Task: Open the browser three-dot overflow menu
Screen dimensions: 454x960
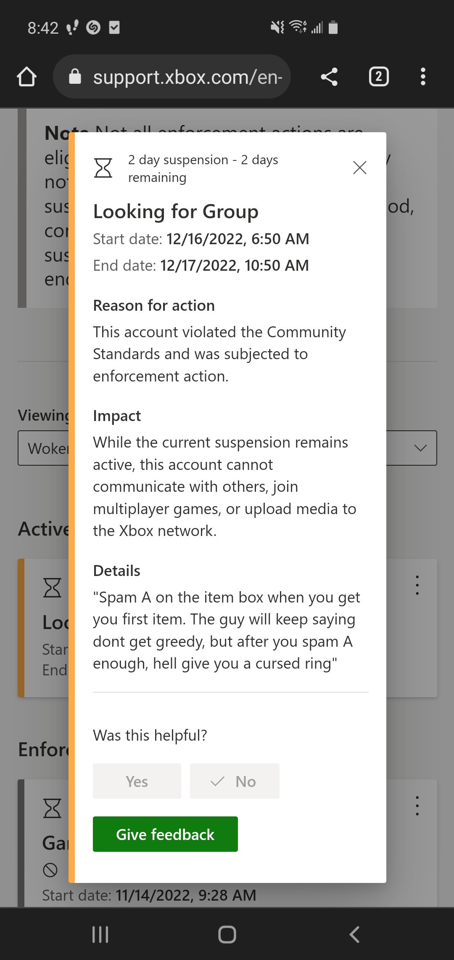Action: click(x=423, y=77)
